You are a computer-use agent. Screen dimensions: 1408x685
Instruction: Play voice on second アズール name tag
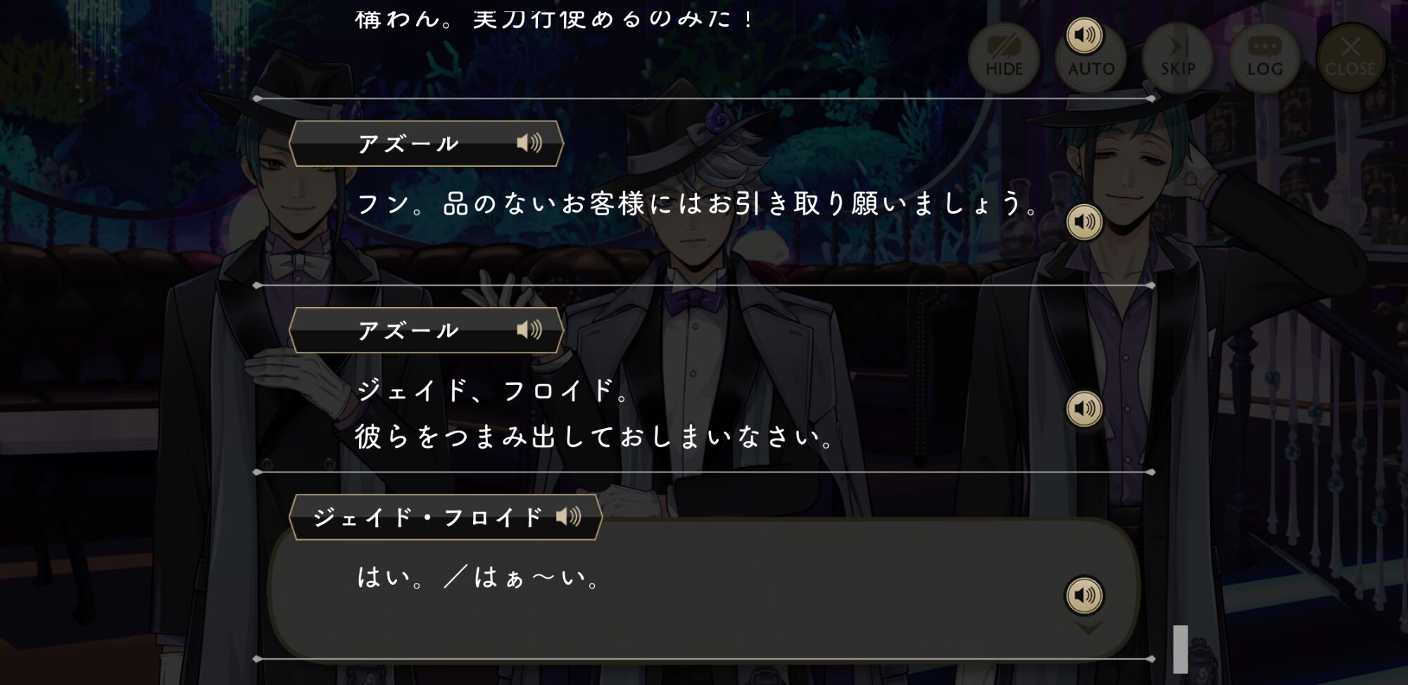tap(529, 329)
